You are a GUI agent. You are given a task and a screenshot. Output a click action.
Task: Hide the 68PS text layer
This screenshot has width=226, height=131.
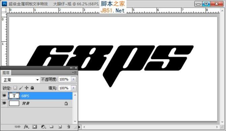click(x=4, y=95)
